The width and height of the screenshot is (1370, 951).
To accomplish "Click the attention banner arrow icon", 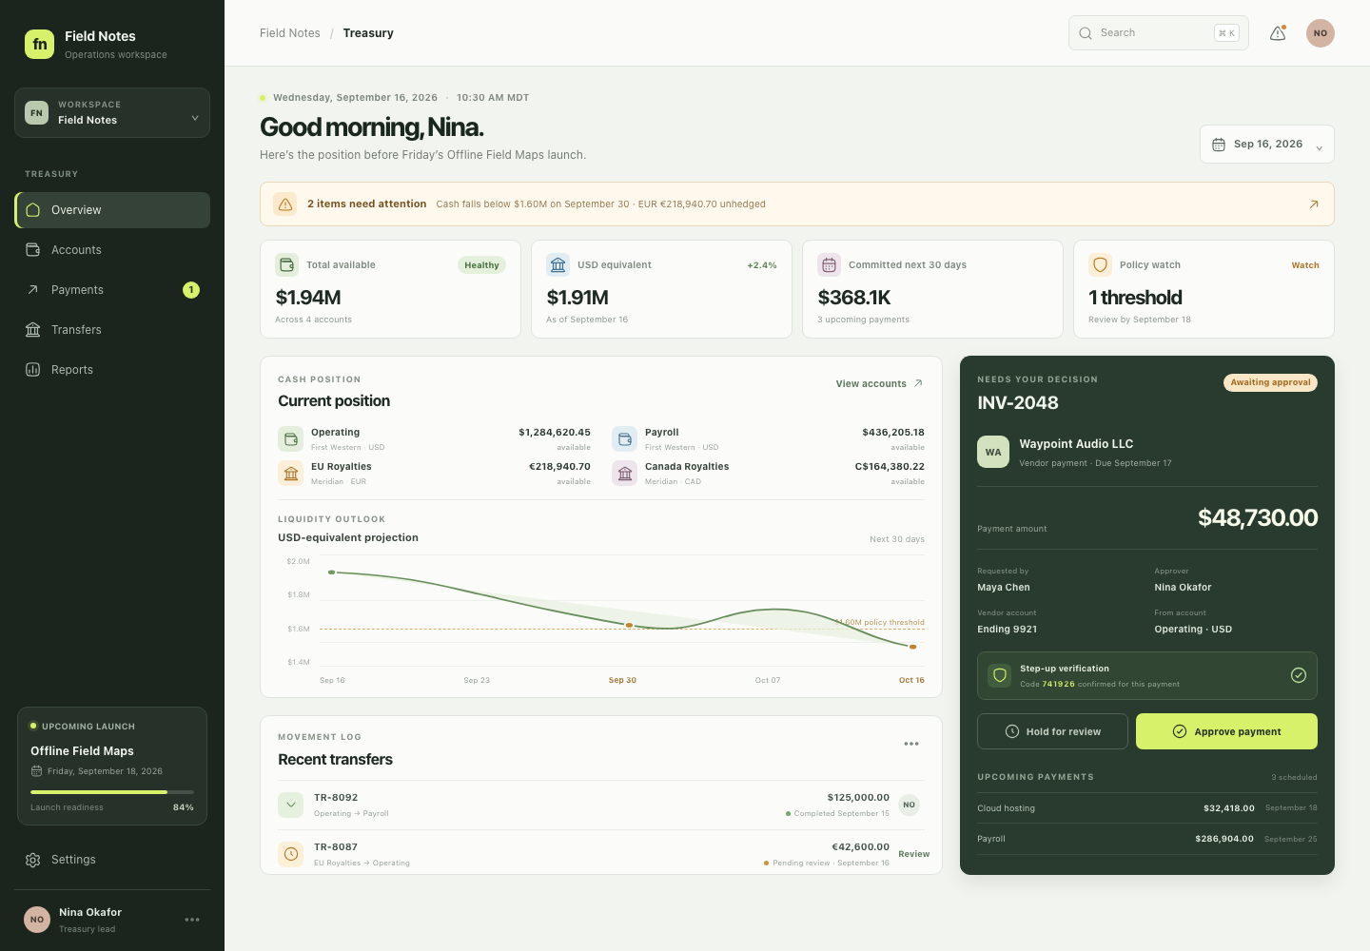I will 1314,204.
